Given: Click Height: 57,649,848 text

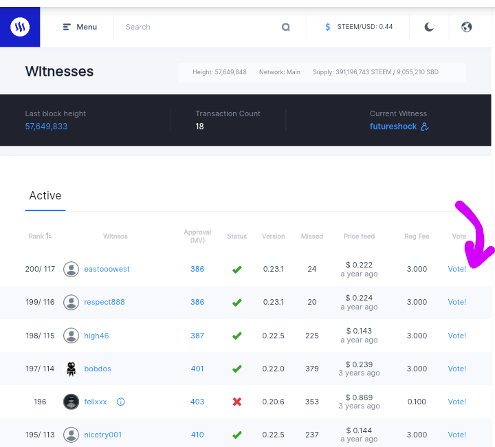Looking at the screenshot, I should (219, 72).
